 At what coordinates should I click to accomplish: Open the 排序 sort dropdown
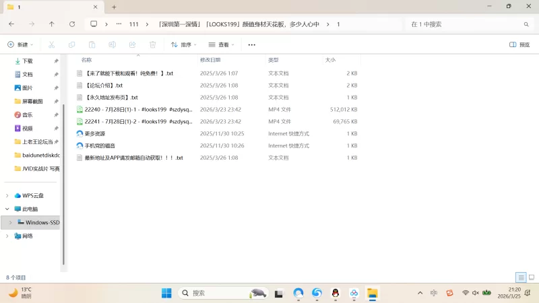(183, 44)
